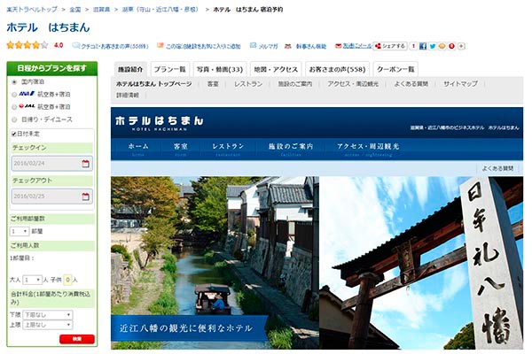The width and height of the screenshot is (532, 354).
Task: Select the 国内宿泊 radio button
Action: (14, 81)
